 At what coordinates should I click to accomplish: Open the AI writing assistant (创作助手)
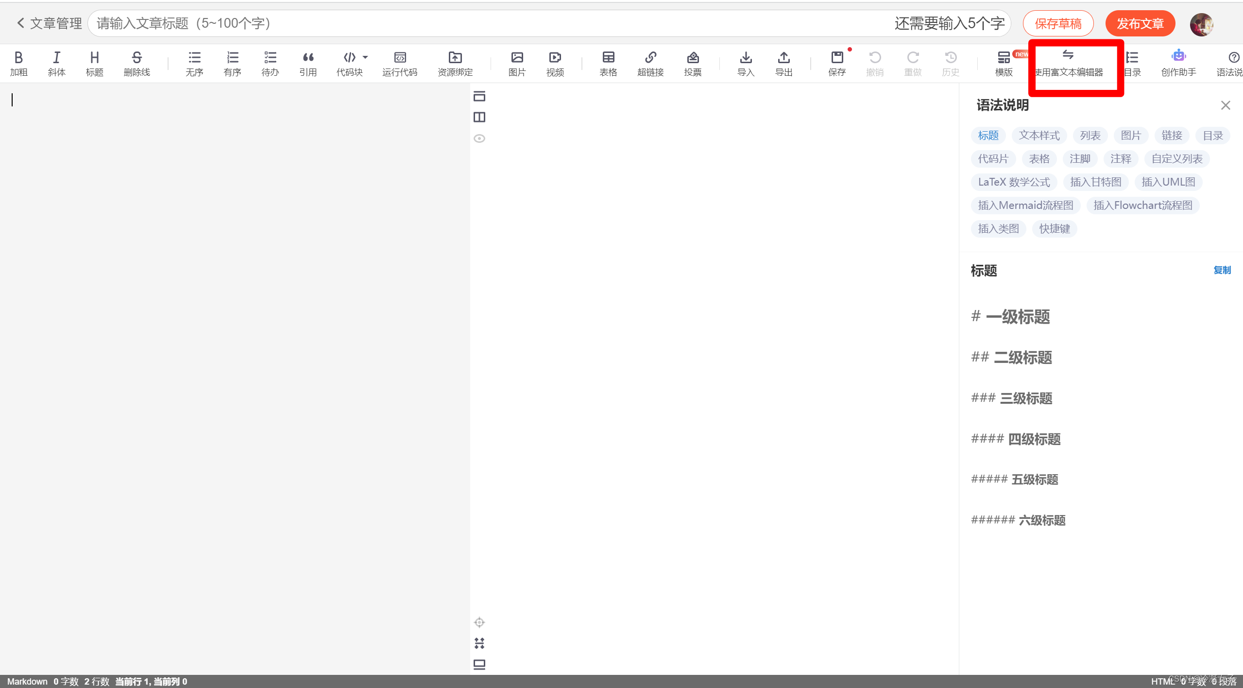click(1178, 63)
